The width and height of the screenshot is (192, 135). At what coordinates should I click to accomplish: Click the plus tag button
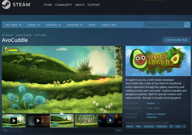pyautogui.click(x=184, y=126)
